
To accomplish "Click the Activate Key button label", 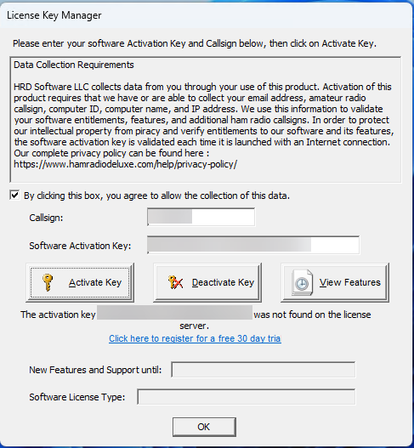I will [x=95, y=282].
